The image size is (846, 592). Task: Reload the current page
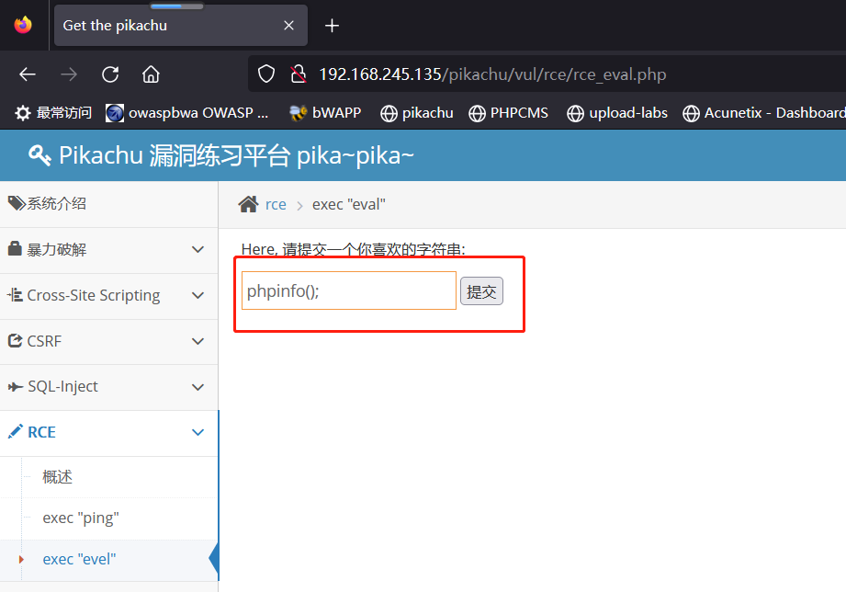click(x=110, y=74)
